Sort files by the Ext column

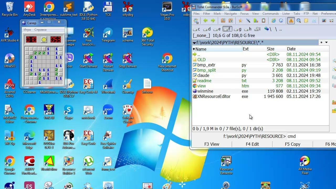[x=254, y=49]
